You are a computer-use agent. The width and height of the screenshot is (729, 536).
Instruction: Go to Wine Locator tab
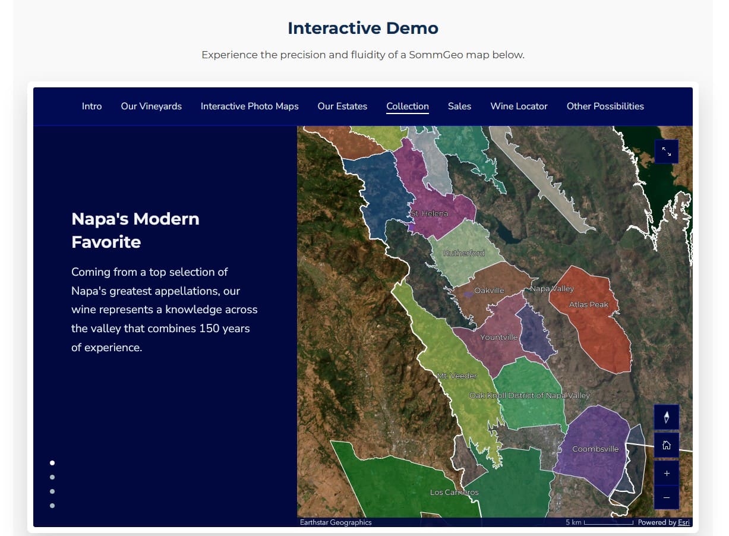(x=519, y=106)
